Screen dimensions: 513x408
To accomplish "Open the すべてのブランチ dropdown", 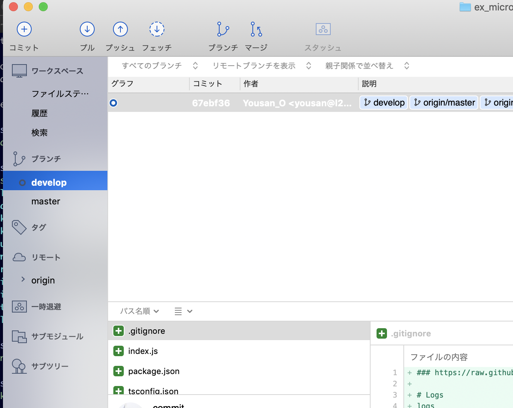I will 152,66.
